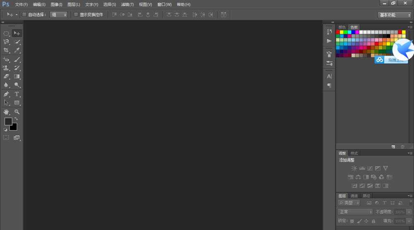The image size is (414, 230).
Task: Expand the 正常 blend mode dropdown
Action: 355,211
